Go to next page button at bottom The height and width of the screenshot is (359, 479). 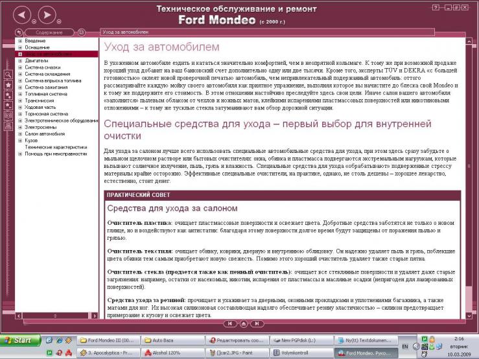tap(257, 323)
